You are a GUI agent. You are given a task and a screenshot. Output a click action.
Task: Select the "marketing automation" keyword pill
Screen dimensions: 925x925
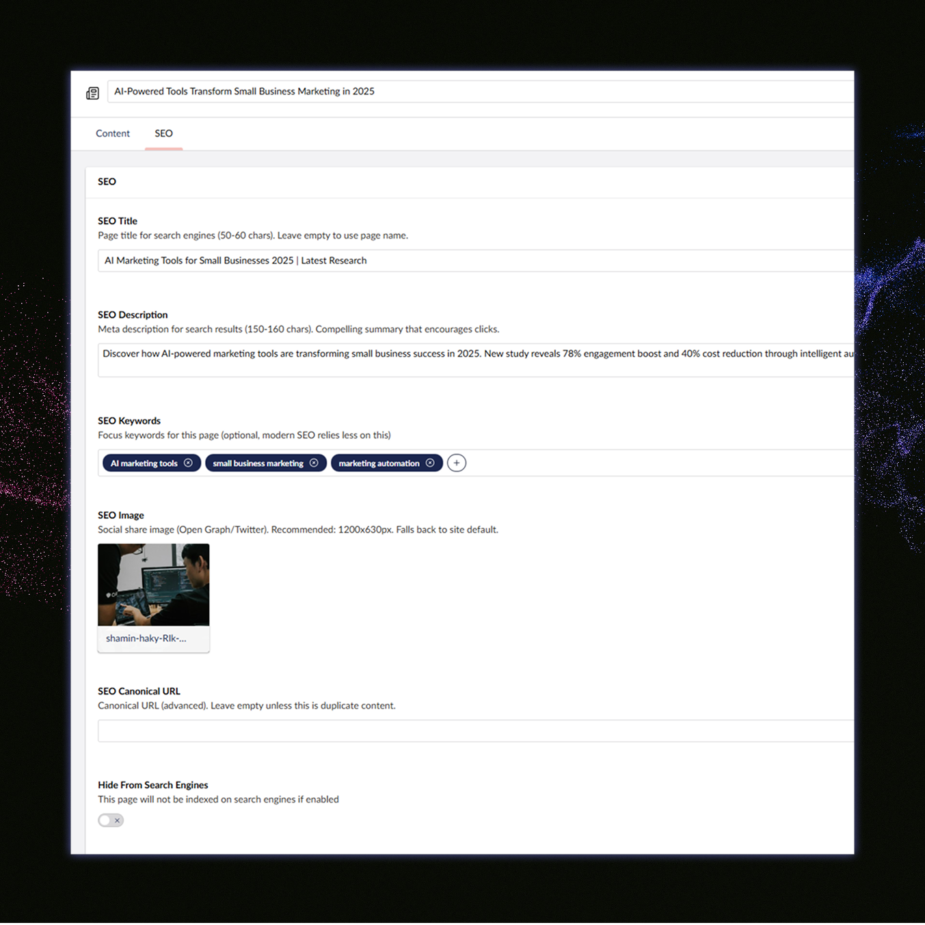click(379, 463)
